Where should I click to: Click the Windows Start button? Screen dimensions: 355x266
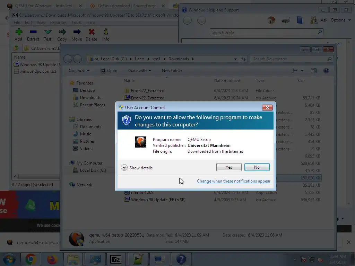9,259
